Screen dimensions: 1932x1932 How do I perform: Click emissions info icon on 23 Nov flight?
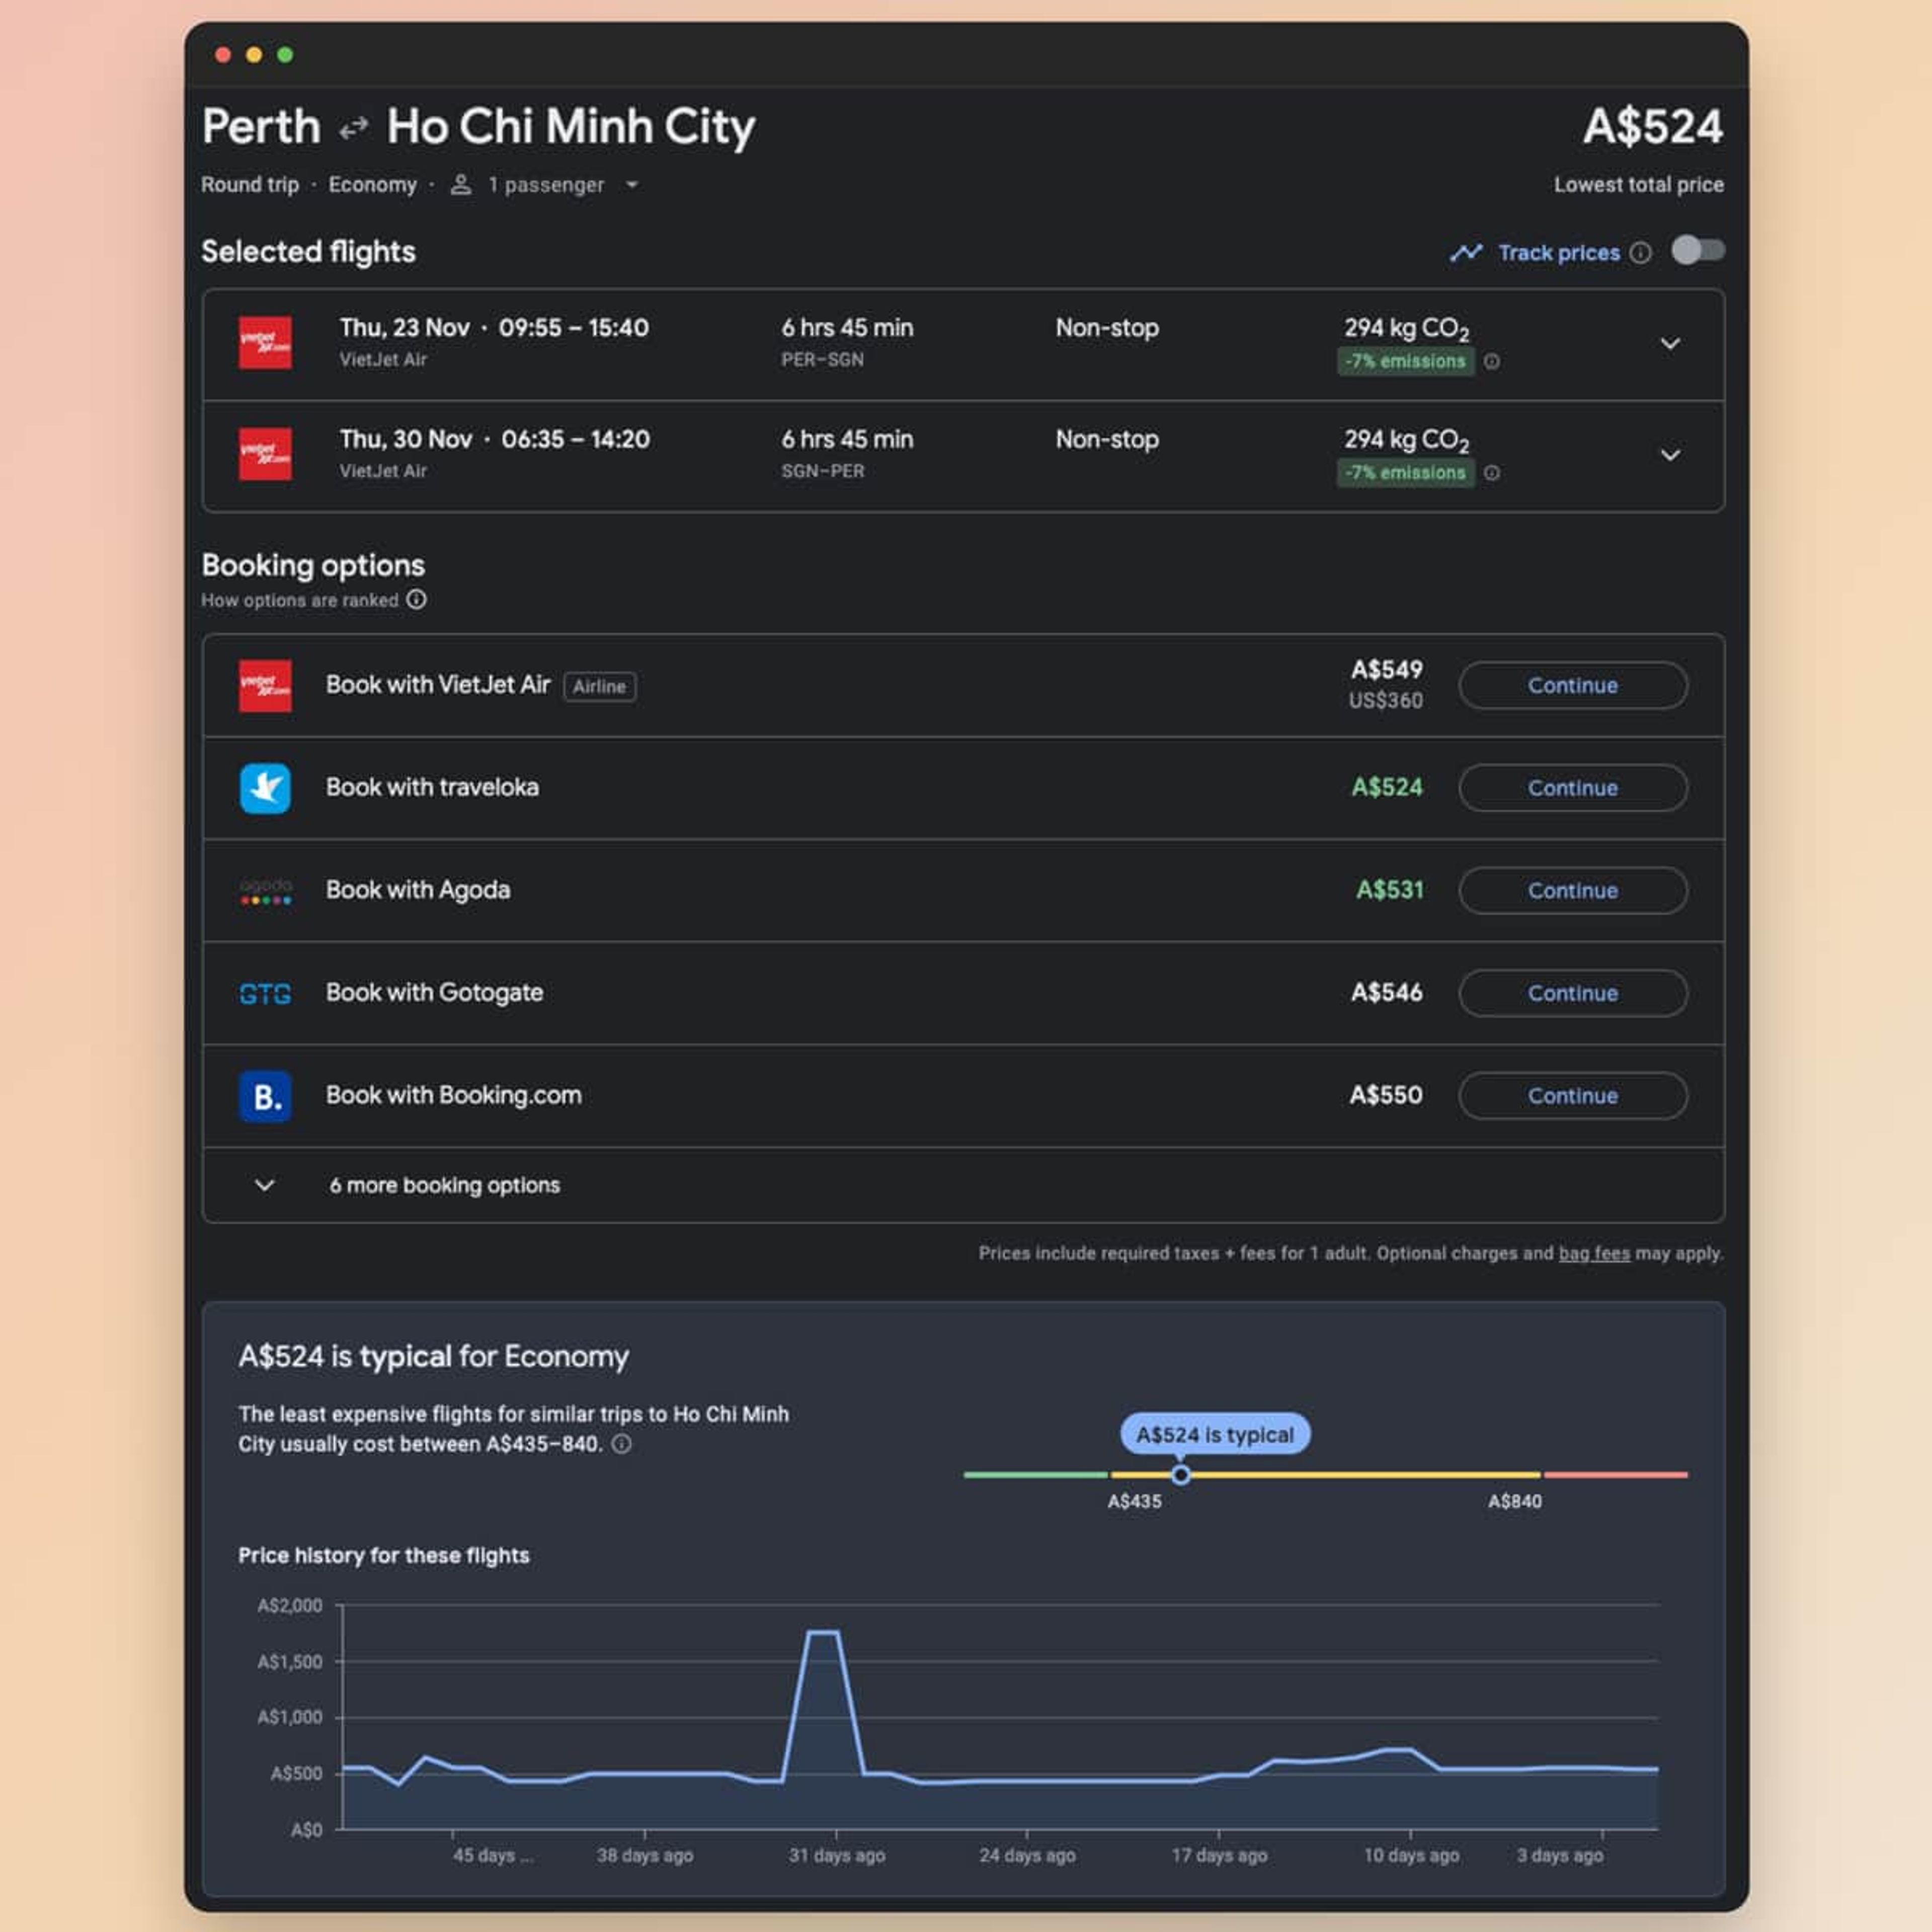1491,361
